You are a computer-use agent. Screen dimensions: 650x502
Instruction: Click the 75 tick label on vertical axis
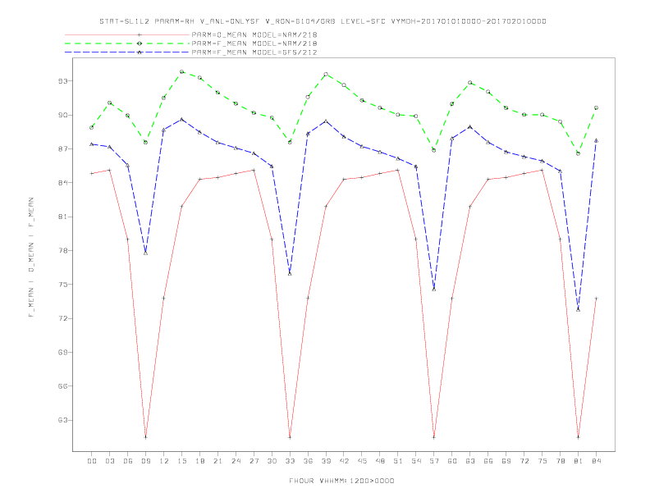pos(63,285)
